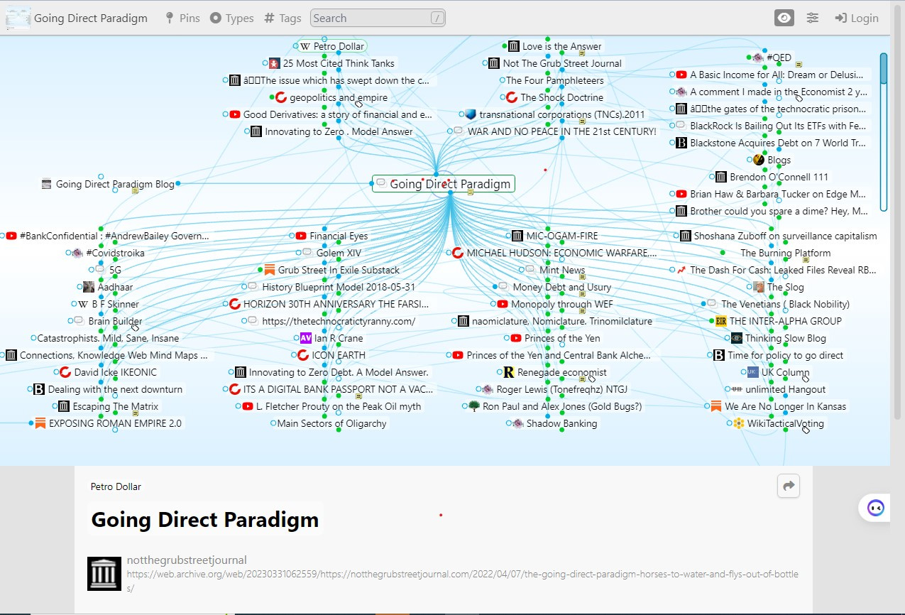Screen dimensions: 905x615
Task: Click the YouTube icon of Good Derivatives
Action: point(235,114)
